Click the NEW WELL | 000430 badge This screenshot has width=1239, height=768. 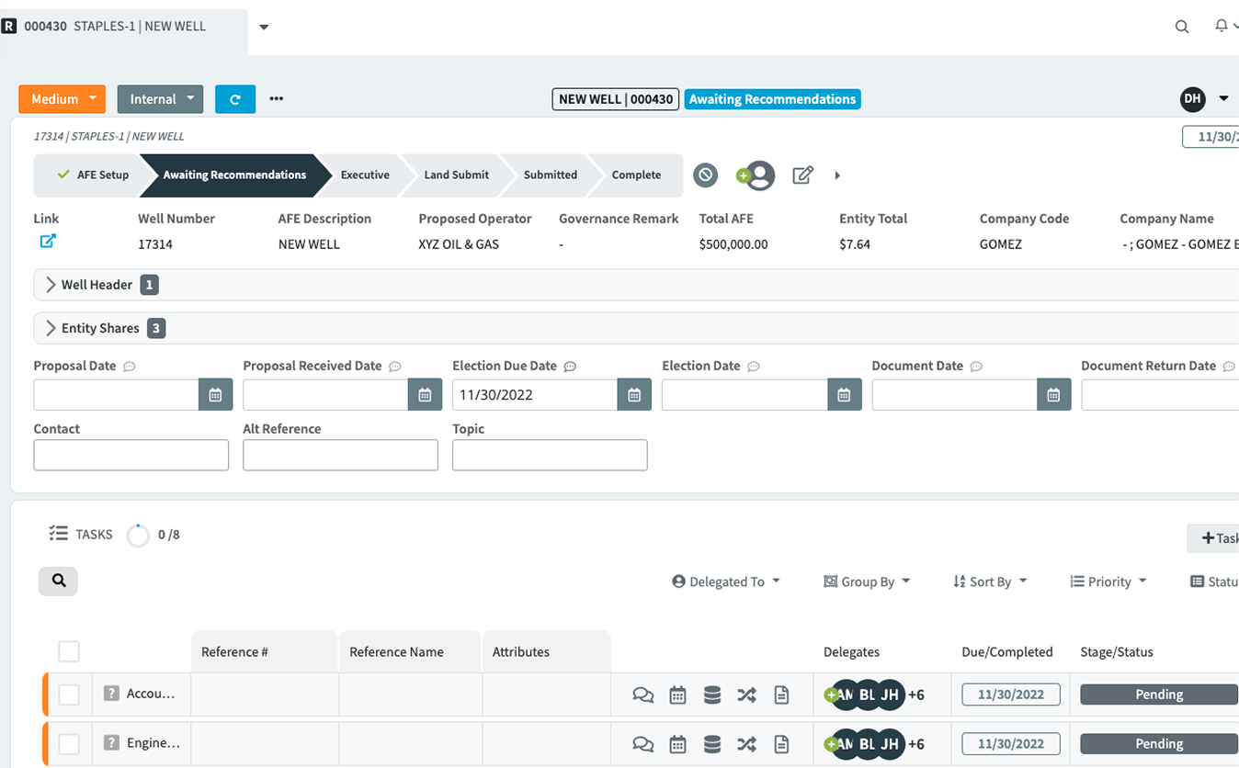coord(615,99)
